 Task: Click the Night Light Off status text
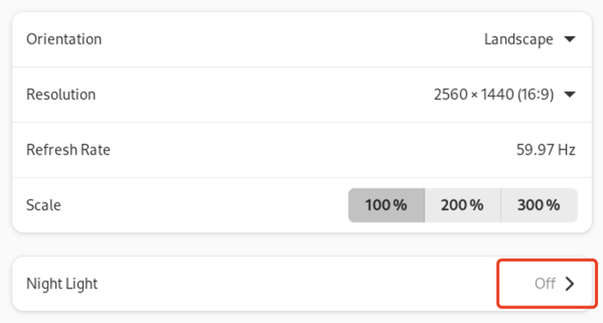(545, 284)
